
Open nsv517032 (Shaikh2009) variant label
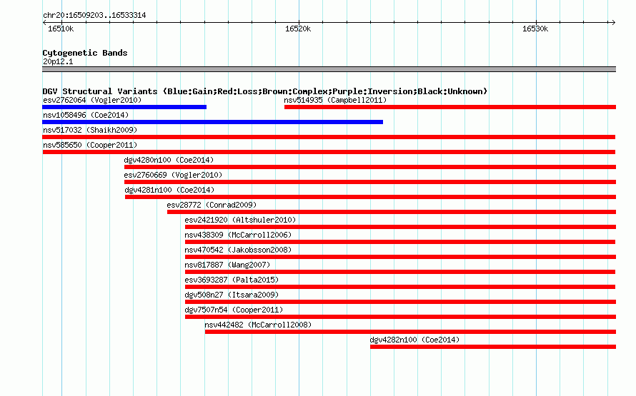pyautogui.click(x=90, y=130)
